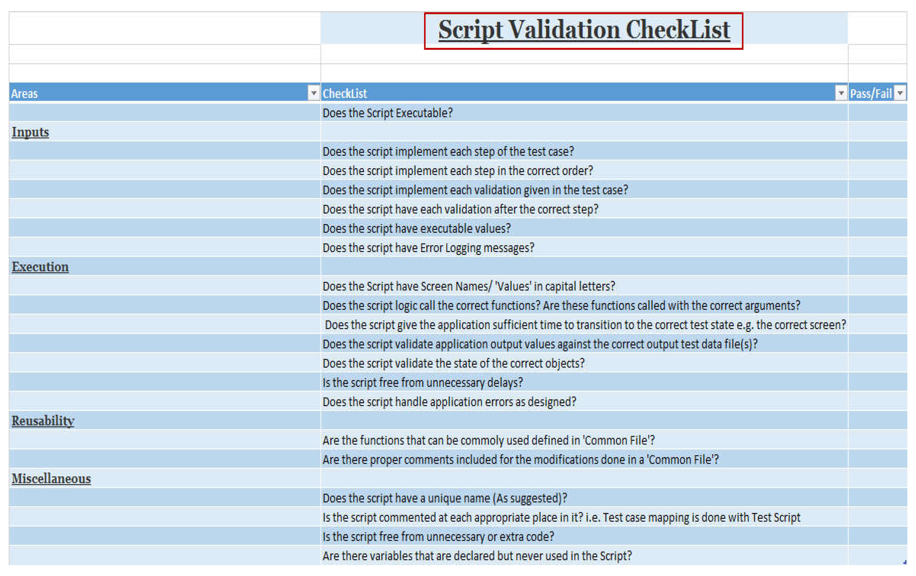Select cell about handling application errors
This screenshot has width=916, height=576.
(x=449, y=402)
